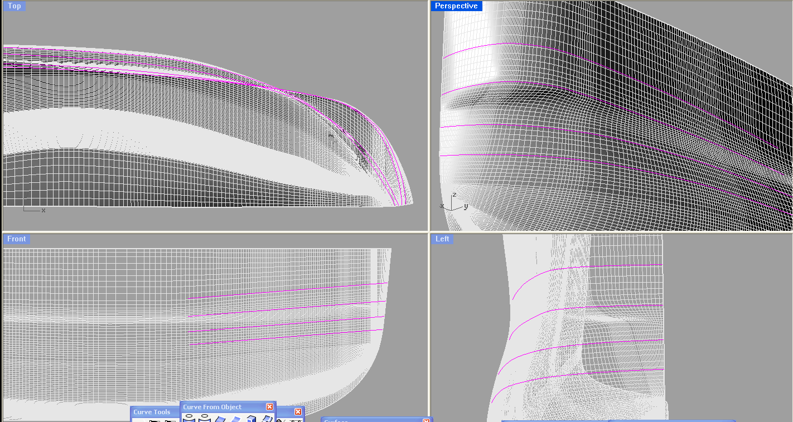
Task: Click the Curve Tools toolbar title
Action: coord(152,413)
